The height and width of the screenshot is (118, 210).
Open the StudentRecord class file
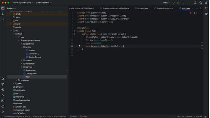click(35, 57)
